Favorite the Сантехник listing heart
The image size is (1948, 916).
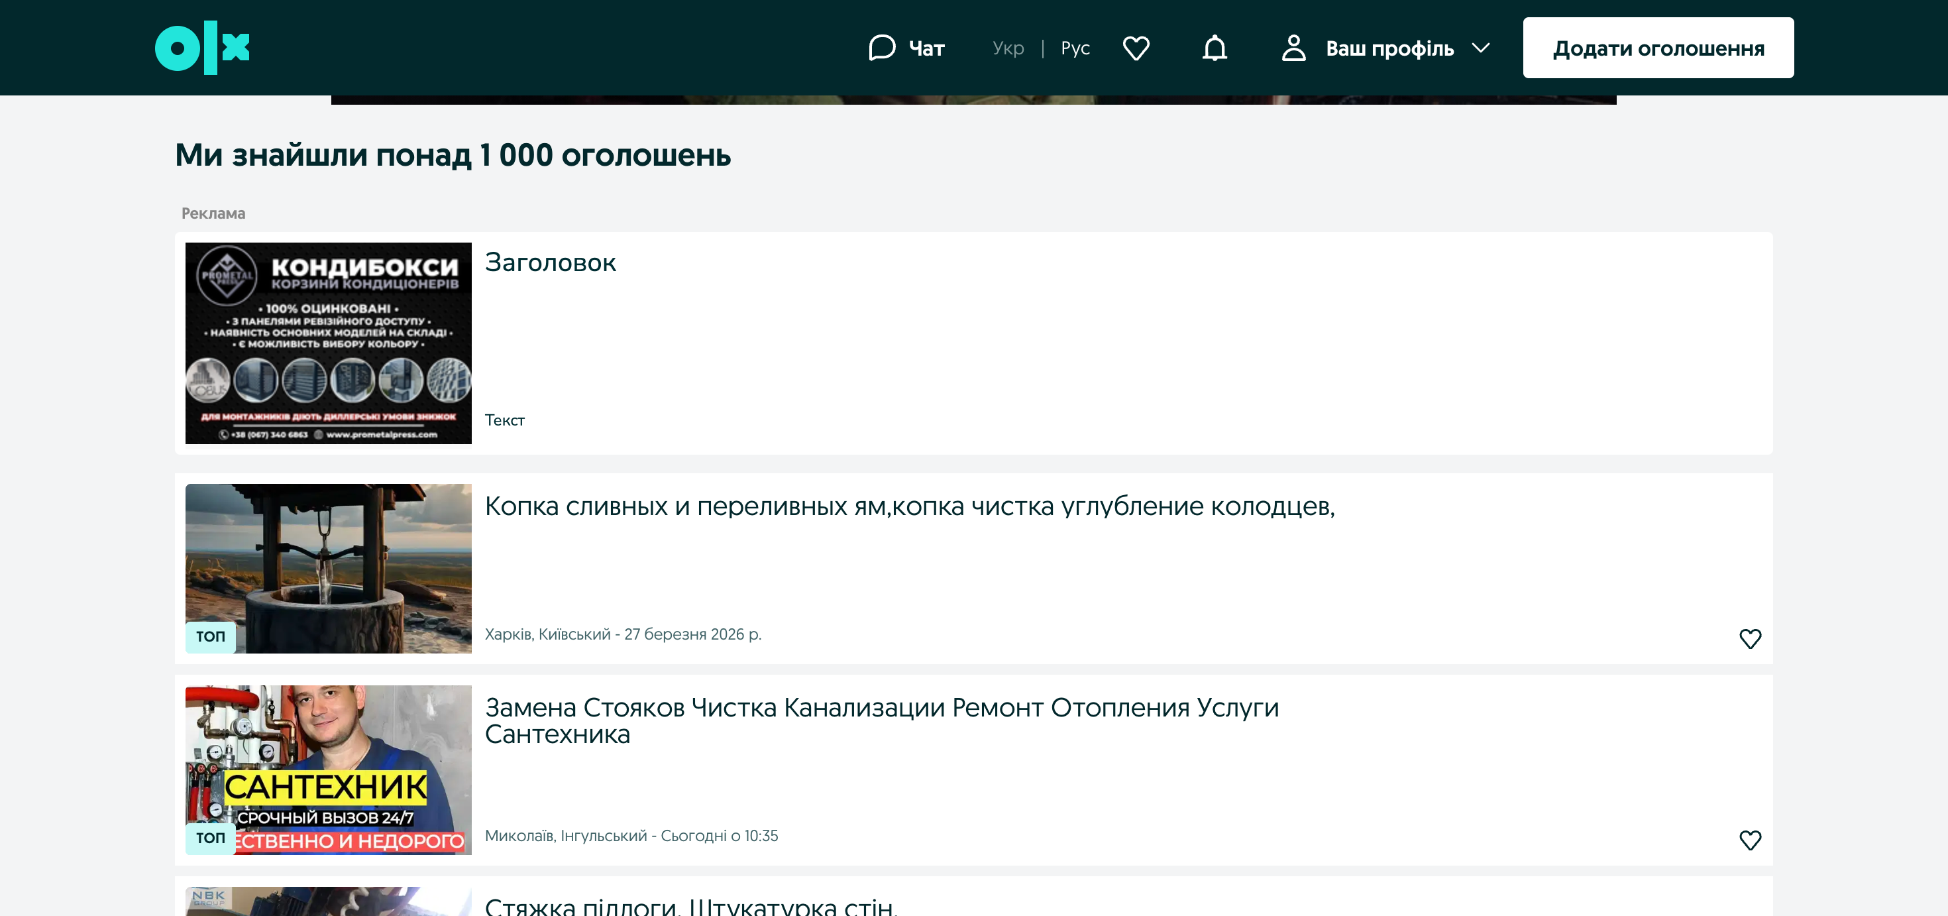[1750, 840]
